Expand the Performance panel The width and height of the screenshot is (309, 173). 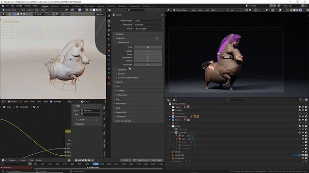[139, 104]
